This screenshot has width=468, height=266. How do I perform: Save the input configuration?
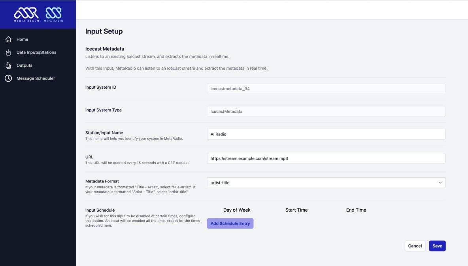tap(437, 246)
